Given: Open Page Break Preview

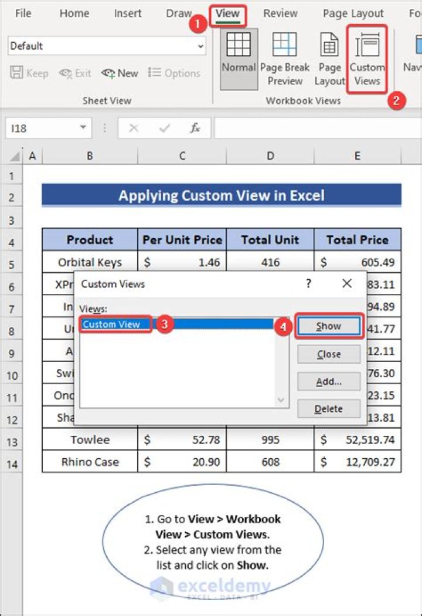Looking at the screenshot, I should 285,59.
